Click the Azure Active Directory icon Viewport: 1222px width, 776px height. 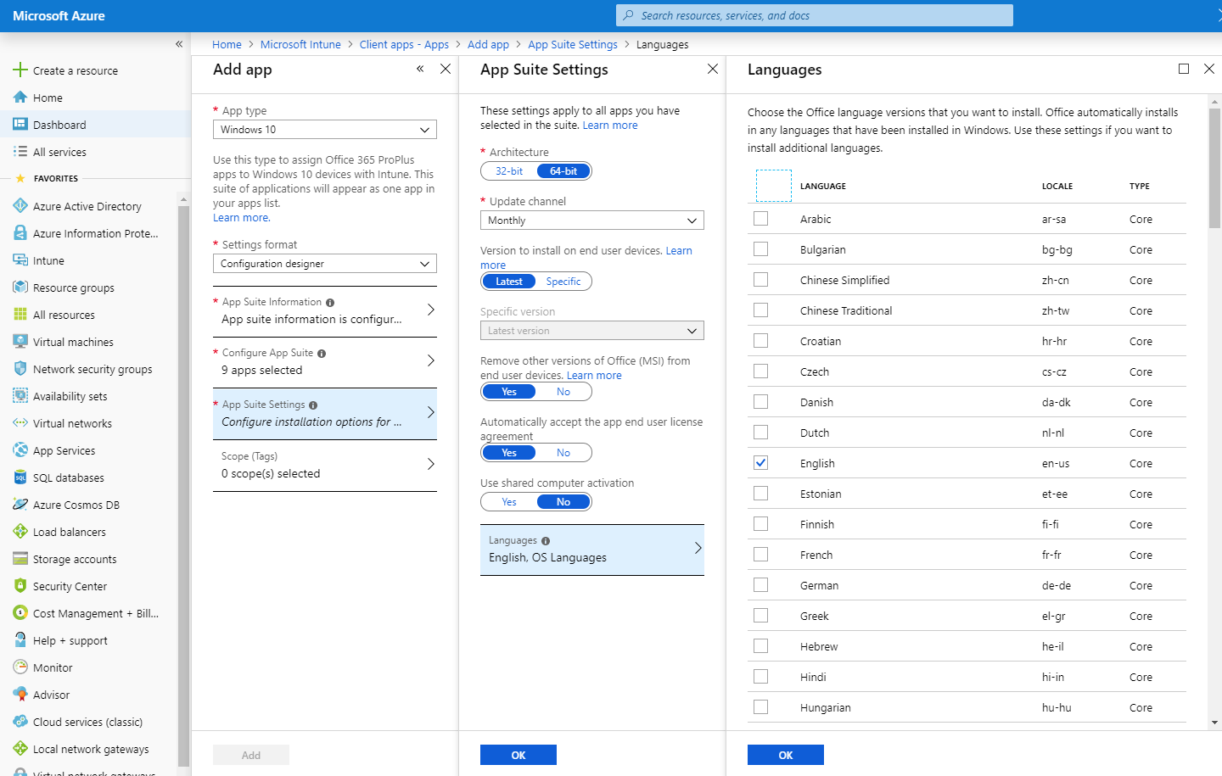tap(20, 206)
